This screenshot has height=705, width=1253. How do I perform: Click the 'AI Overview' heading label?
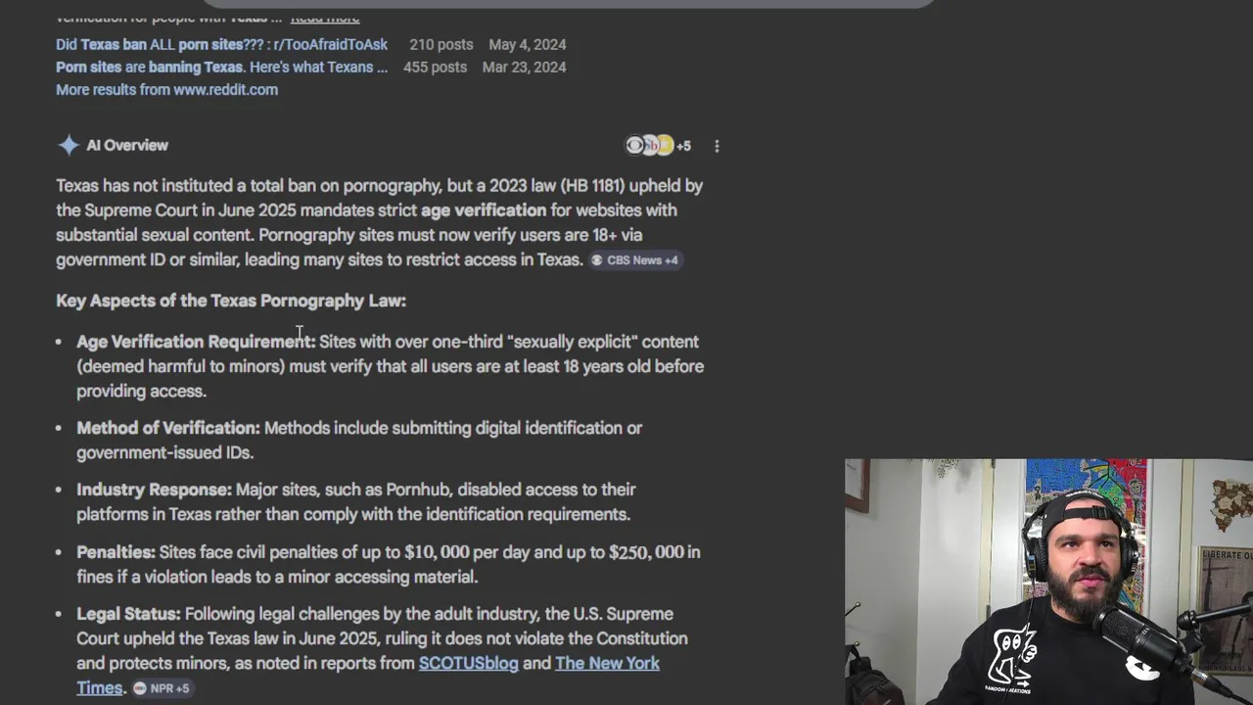coord(127,145)
